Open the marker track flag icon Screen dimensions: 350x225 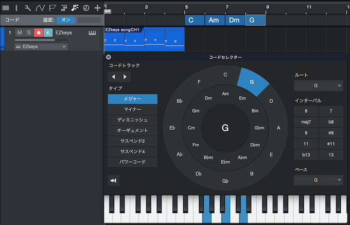point(52,8)
